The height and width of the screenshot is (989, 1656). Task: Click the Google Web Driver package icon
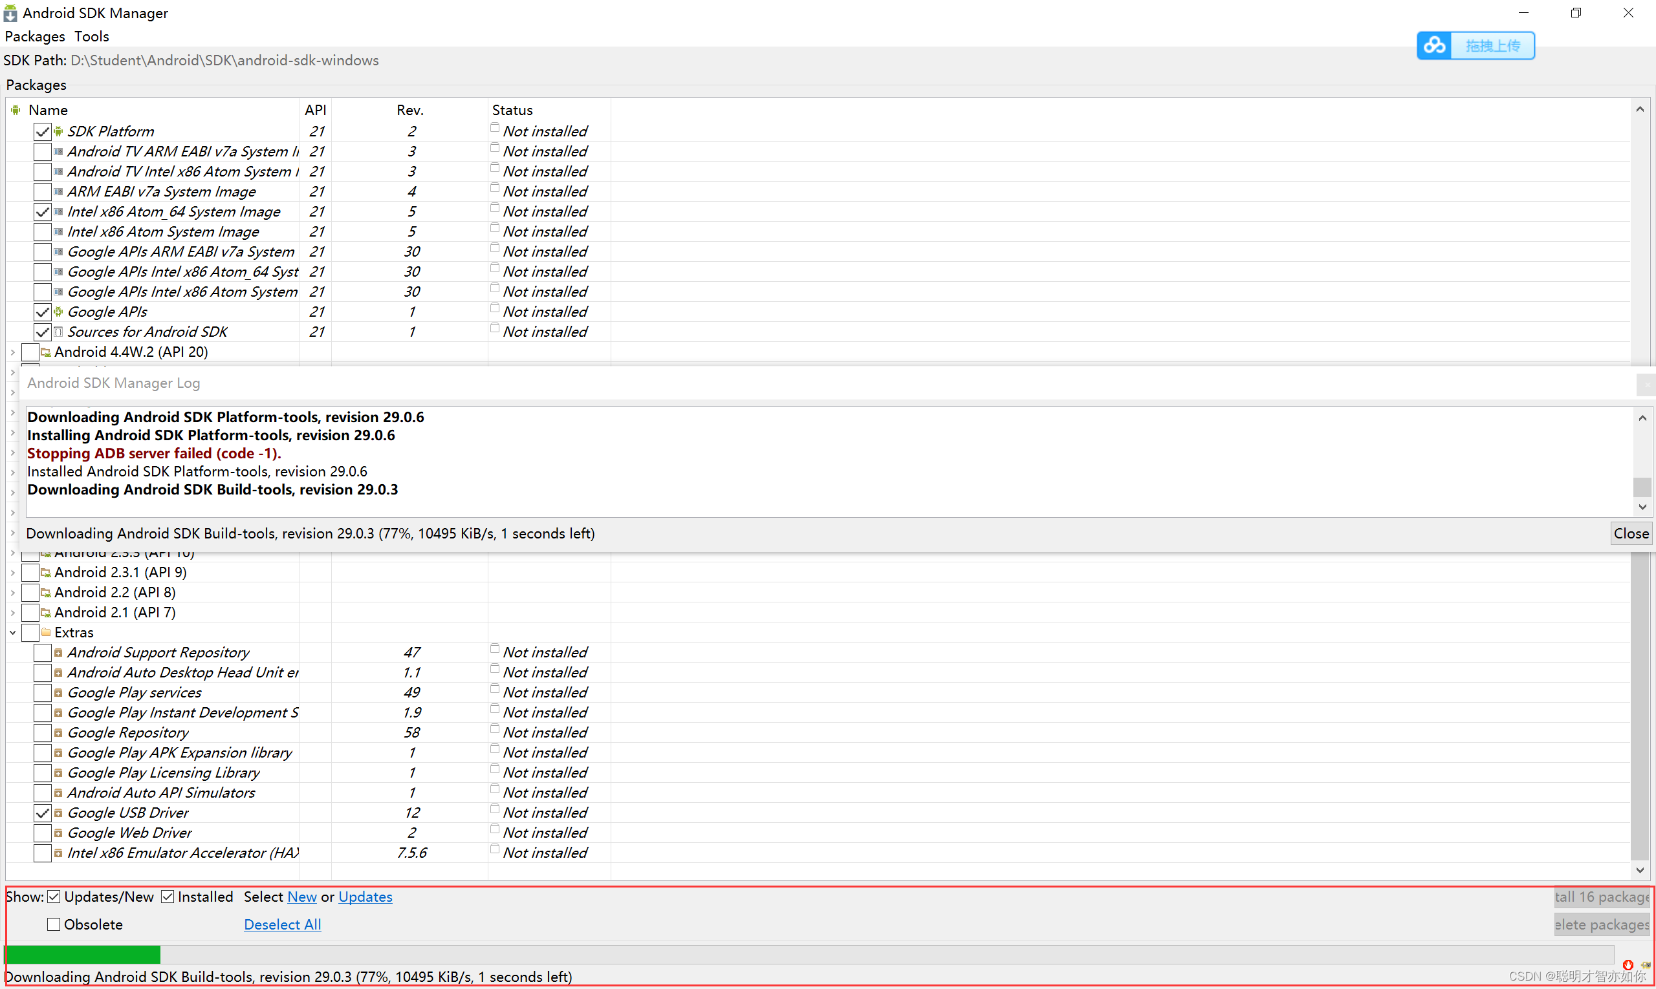pyautogui.click(x=59, y=833)
